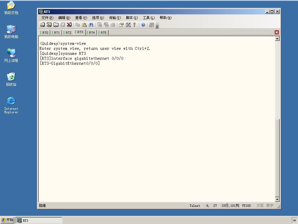
Task: Click the VT100 status bar entry
Action: pos(246,206)
